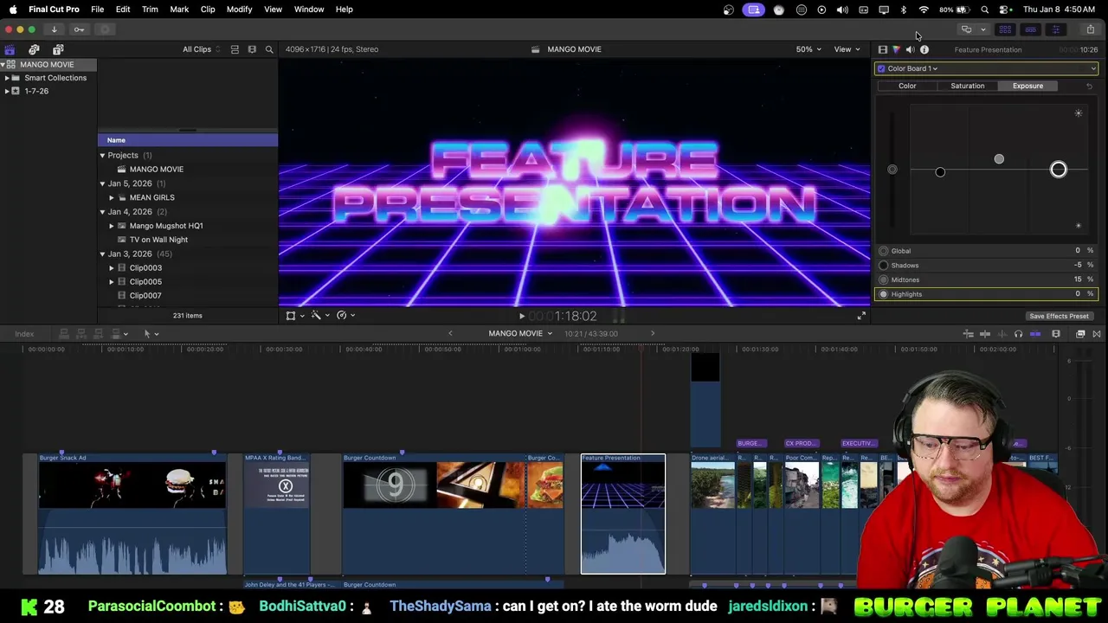The image size is (1108, 623).
Task: Open secondary display options chevron
Action: [982, 29]
